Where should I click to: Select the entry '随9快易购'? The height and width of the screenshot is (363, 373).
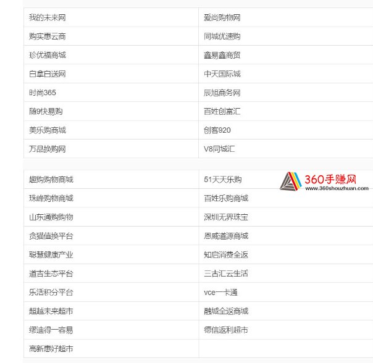coord(46,111)
